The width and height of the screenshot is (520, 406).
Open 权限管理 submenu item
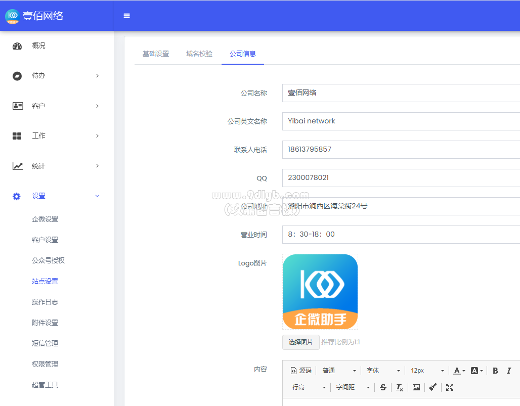[45, 364]
